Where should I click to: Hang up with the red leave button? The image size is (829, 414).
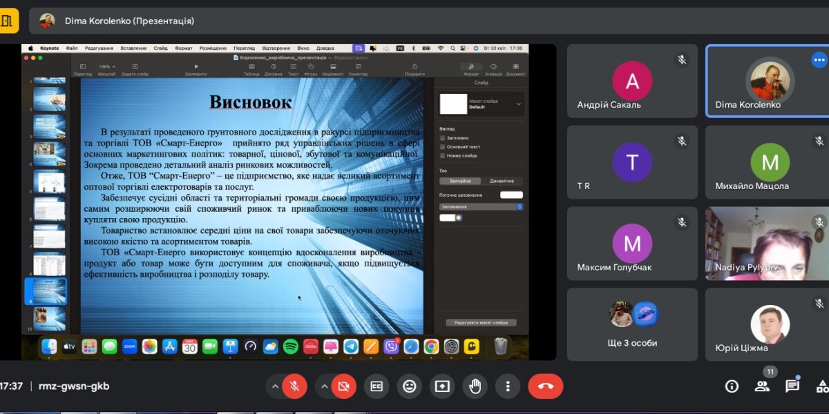pyautogui.click(x=546, y=386)
